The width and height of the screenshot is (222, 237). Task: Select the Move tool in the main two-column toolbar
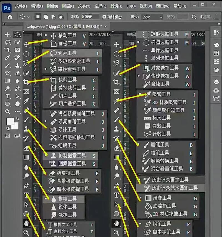point(7,35)
